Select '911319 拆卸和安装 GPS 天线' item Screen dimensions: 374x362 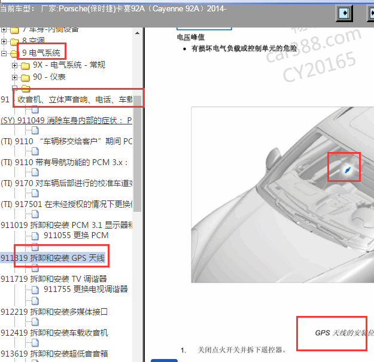pos(53,258)
